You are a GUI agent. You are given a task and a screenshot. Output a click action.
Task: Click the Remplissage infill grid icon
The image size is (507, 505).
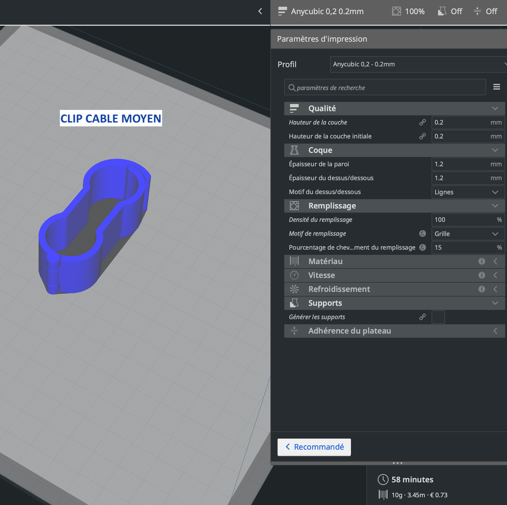pos(294,206)
